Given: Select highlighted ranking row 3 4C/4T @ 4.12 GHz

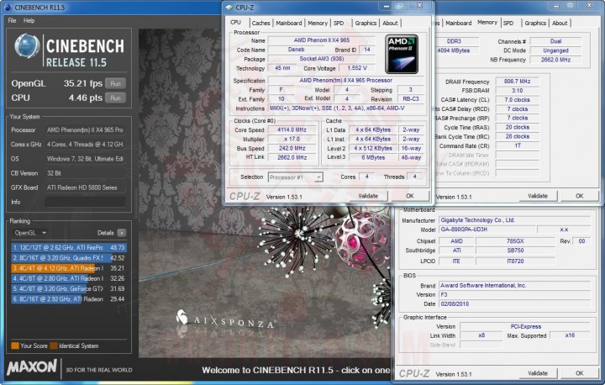Looking at the screenshot, I should pyautogui.click(x=69, y=268).
